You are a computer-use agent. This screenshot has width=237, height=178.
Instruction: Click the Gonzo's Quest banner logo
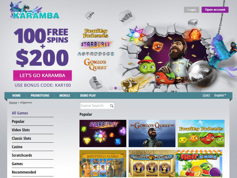coord(95,64)
